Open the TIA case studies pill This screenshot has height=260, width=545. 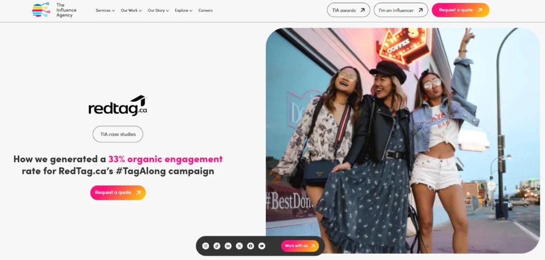(x=118, y=134)
